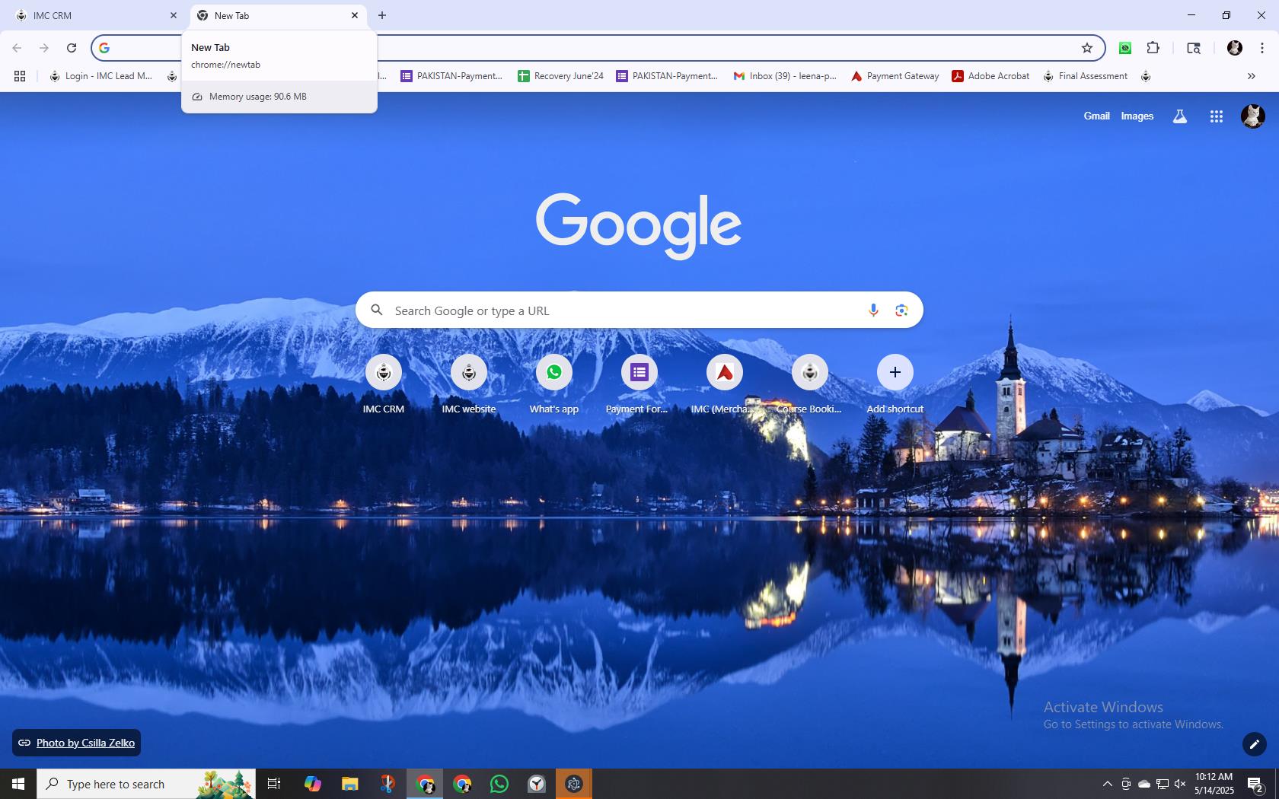Click the Windows taskbar search box
Viewport: 1279px width, 799px height.
point(146,784)
